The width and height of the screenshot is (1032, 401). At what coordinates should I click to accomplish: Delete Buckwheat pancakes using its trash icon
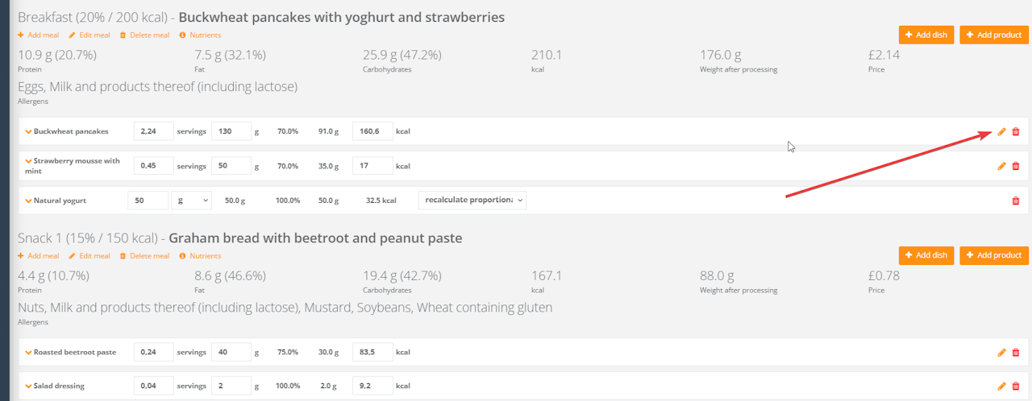[1016, 131]
